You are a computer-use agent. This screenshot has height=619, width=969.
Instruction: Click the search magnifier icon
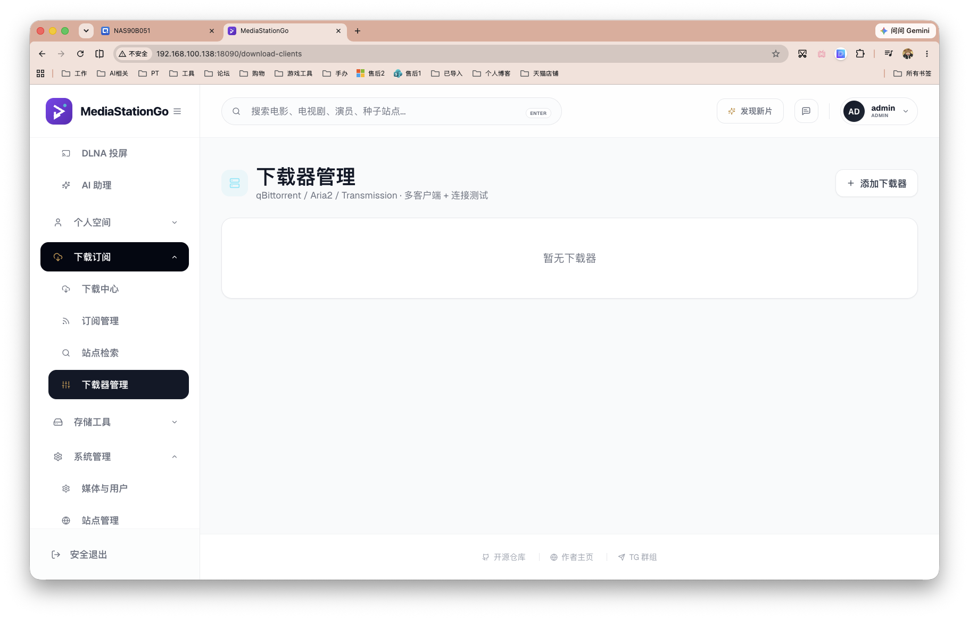[236, 111]
